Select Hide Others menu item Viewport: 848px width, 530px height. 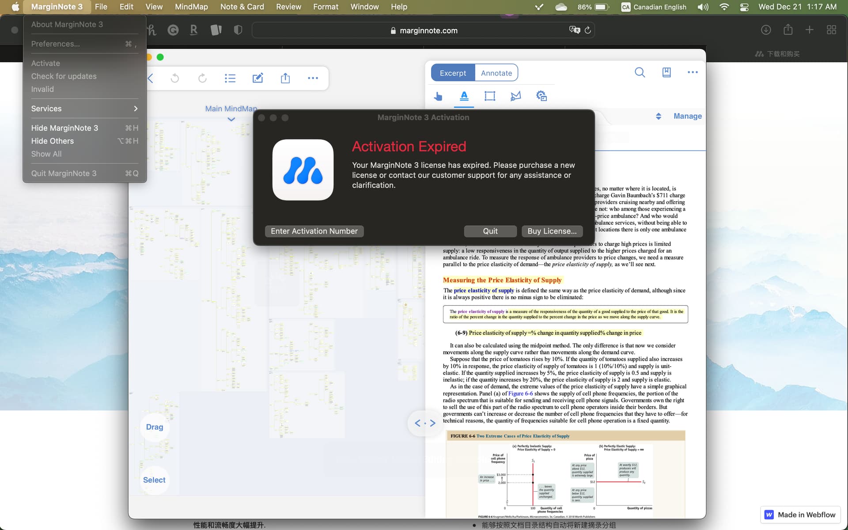pyautogui.click(x=84, y=141)
